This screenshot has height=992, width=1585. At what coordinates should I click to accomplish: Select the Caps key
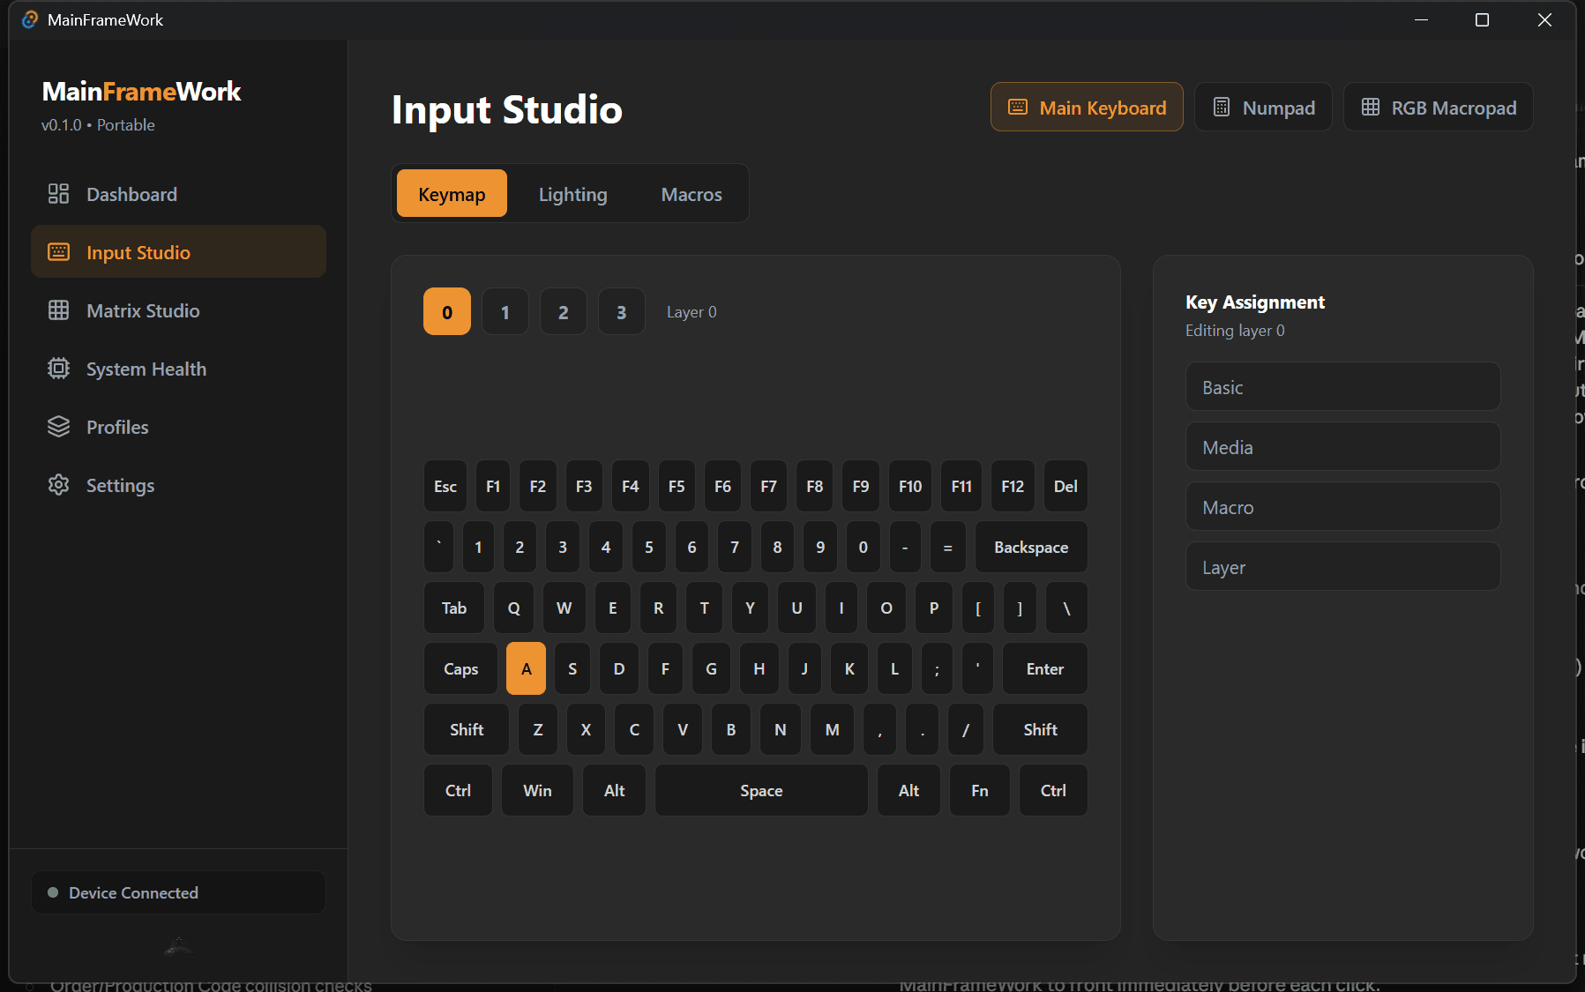[460, 668]
